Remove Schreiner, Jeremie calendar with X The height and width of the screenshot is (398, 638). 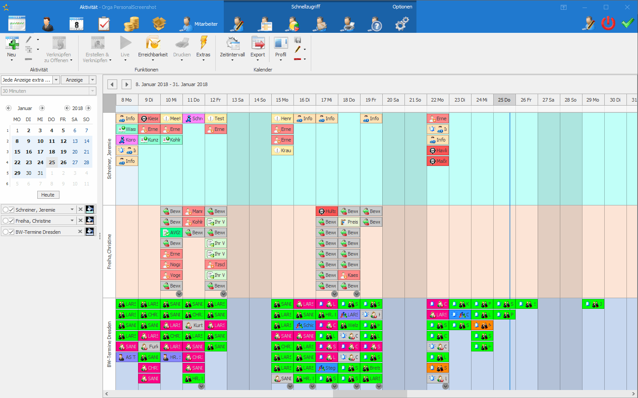pyautogui.click(x=80, y=209)
